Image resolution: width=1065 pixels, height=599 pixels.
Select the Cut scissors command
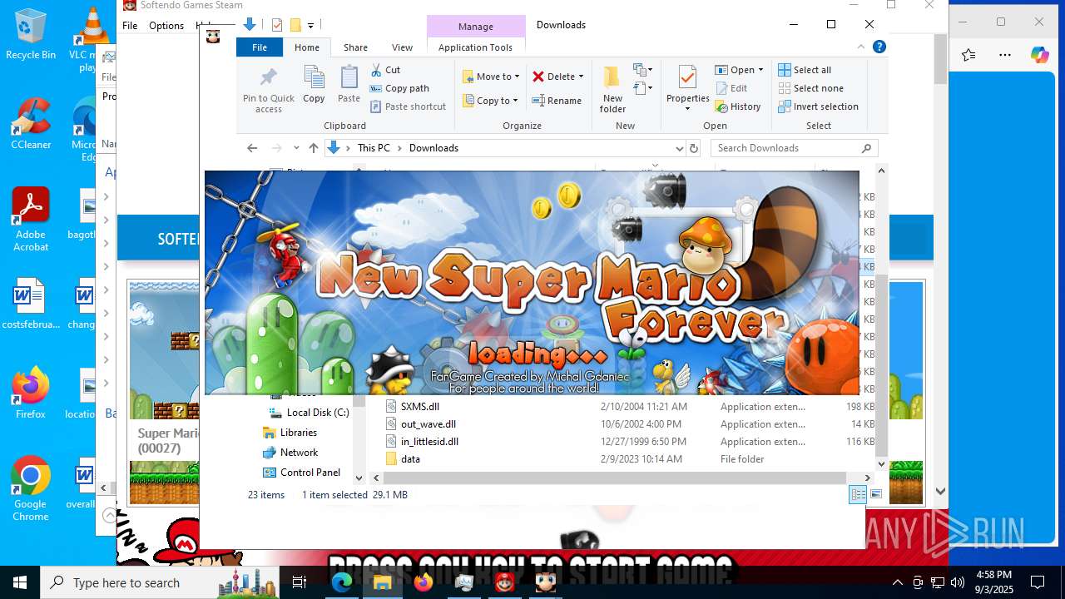(385, 70)
